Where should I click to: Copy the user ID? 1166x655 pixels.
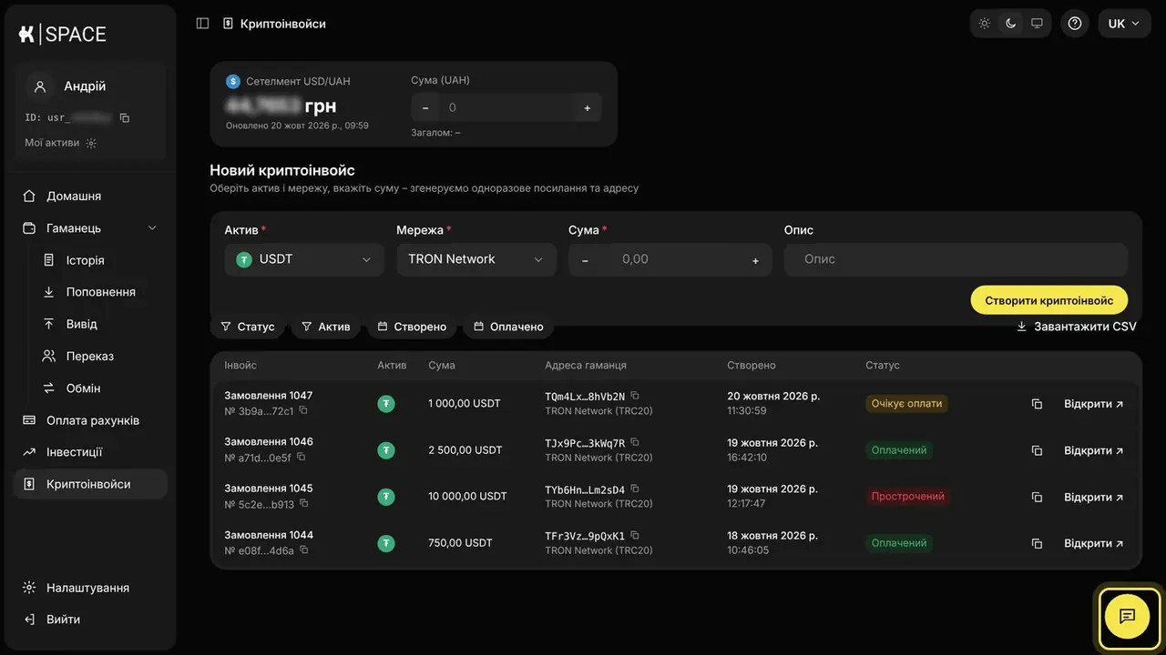125,117
